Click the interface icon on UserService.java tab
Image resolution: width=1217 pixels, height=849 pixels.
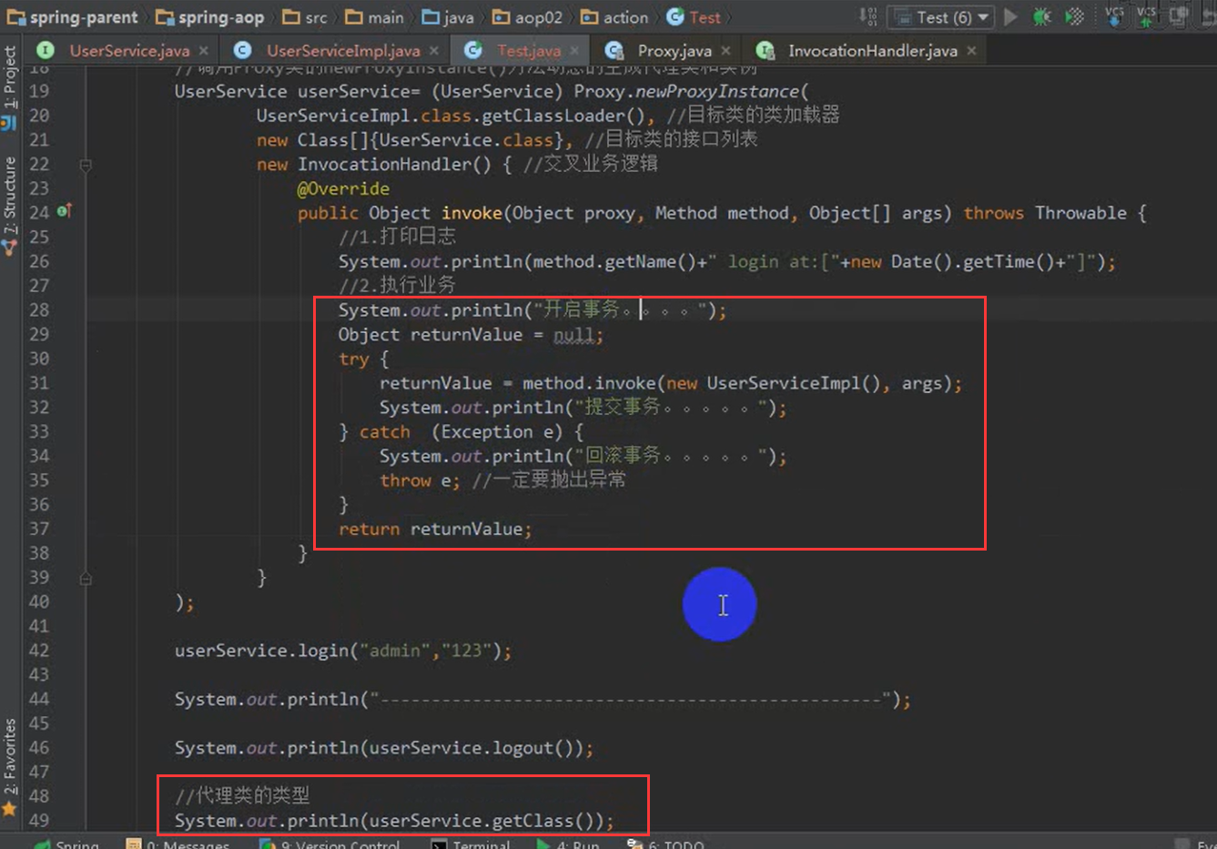pos(46,50)
